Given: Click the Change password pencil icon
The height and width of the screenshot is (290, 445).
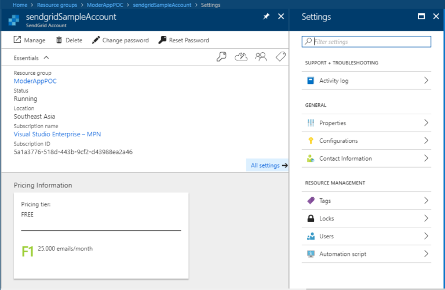Looking at the screenshot, I should pyautogui.click(x=96, y=40).
